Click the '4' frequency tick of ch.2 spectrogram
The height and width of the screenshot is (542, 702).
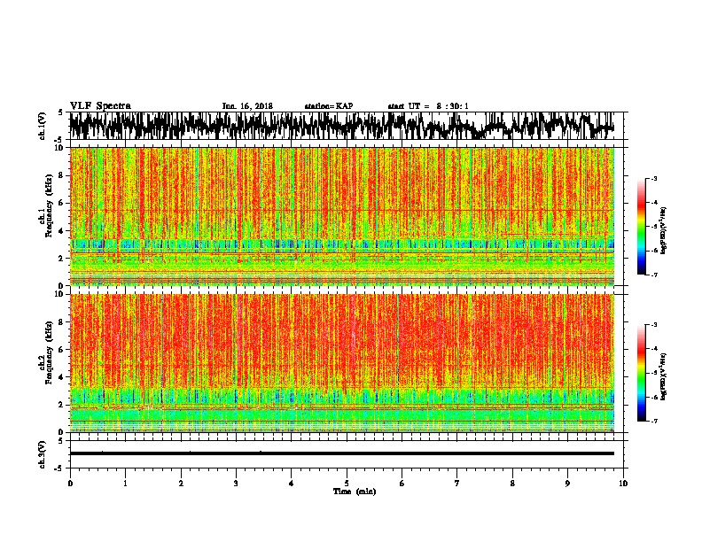63,377
